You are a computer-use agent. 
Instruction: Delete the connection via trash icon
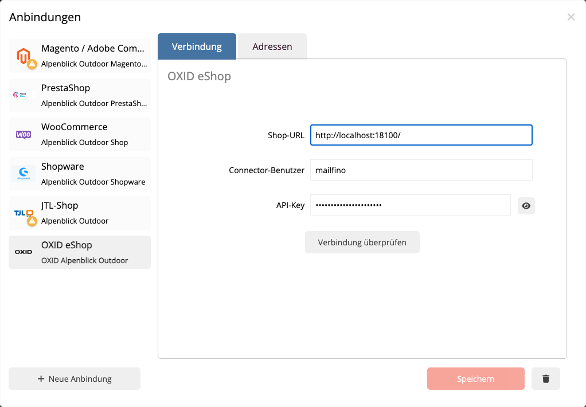[x=546, y=378]
